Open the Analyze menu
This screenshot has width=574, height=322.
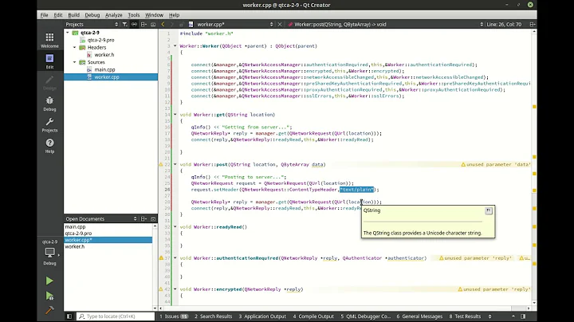click(114, 15)
